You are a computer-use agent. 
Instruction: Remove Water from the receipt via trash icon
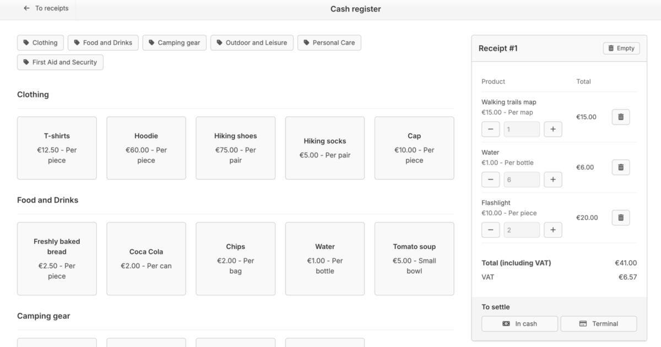pyautogui.click(x=621, y=167)
